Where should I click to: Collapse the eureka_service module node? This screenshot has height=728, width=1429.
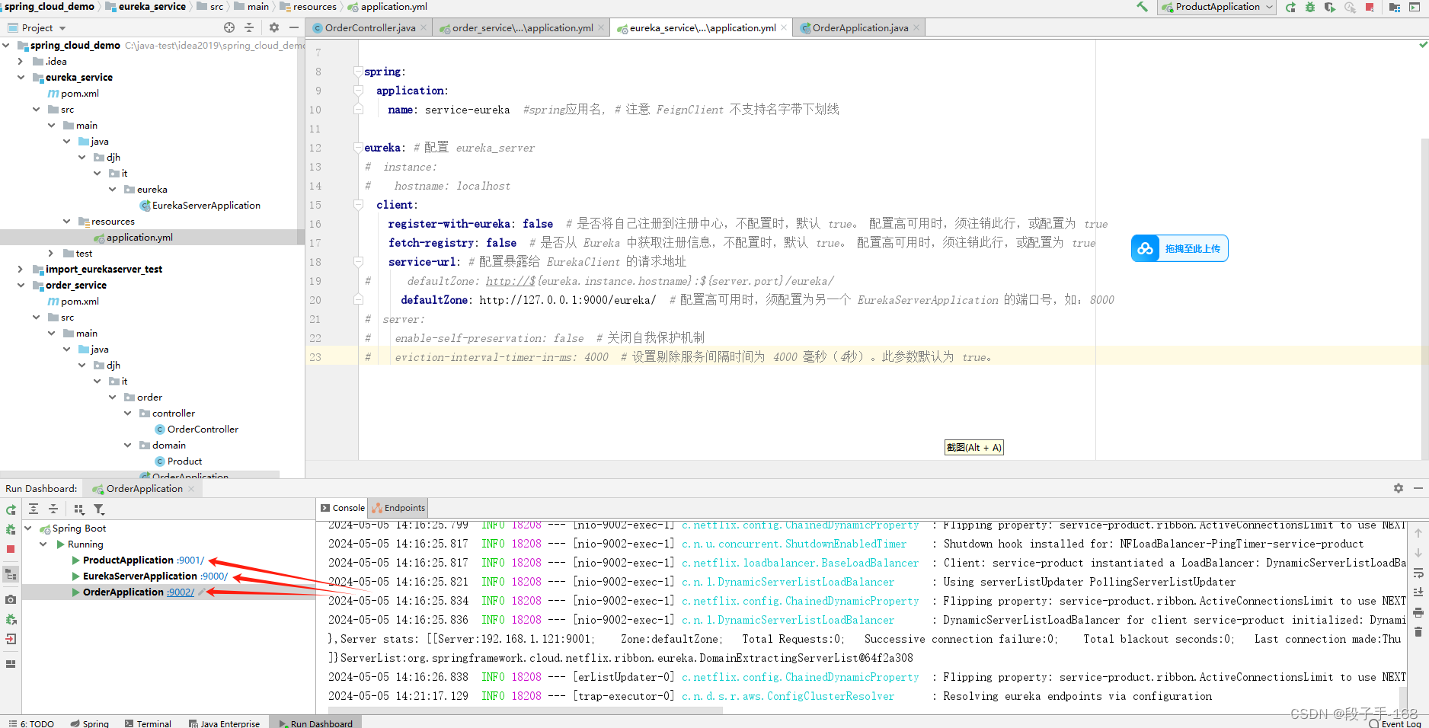(21, 77)
